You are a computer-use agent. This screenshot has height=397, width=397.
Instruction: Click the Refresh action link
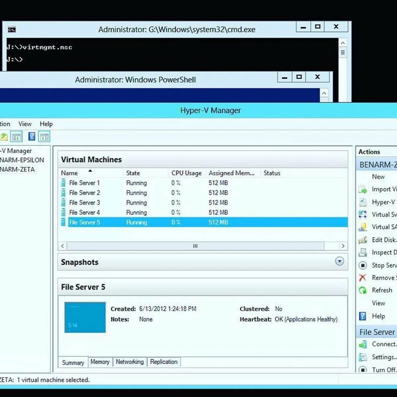click(382, 290)
